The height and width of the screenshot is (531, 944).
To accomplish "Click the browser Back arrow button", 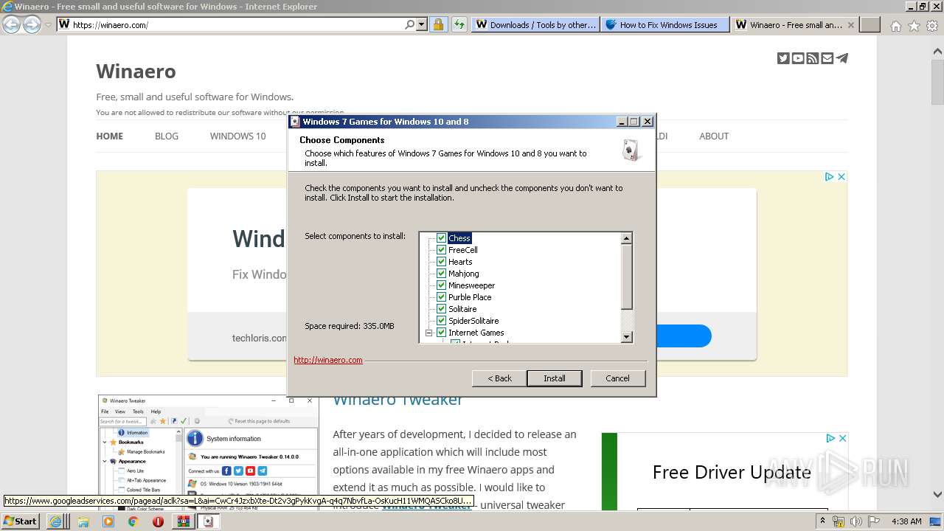I will pyautogui.click(x=11, y=24).
